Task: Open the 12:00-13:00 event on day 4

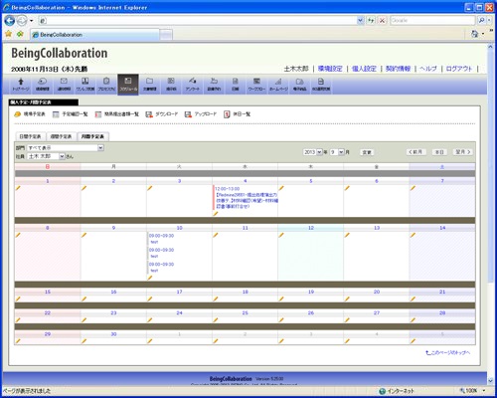Action: point(247,198)
